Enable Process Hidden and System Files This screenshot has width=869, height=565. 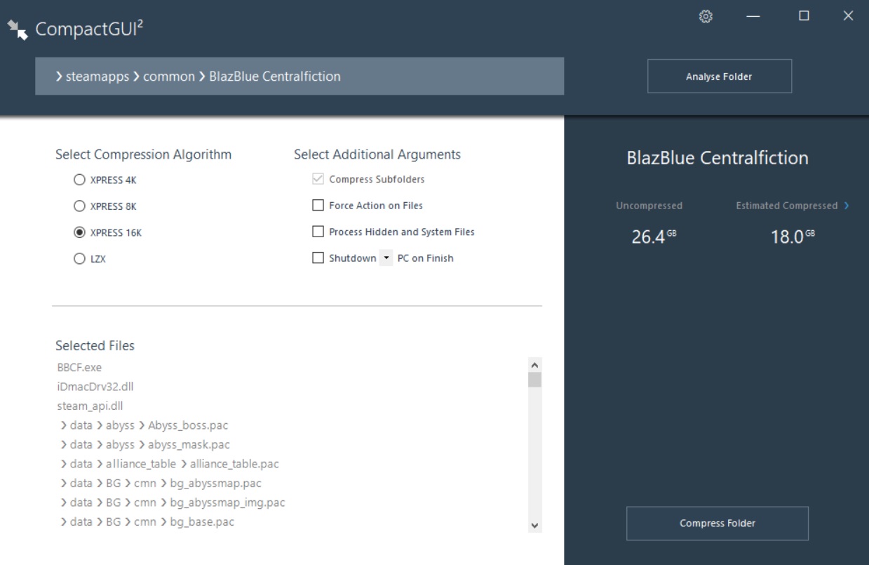pyautogui.click(x=318, y=232)
